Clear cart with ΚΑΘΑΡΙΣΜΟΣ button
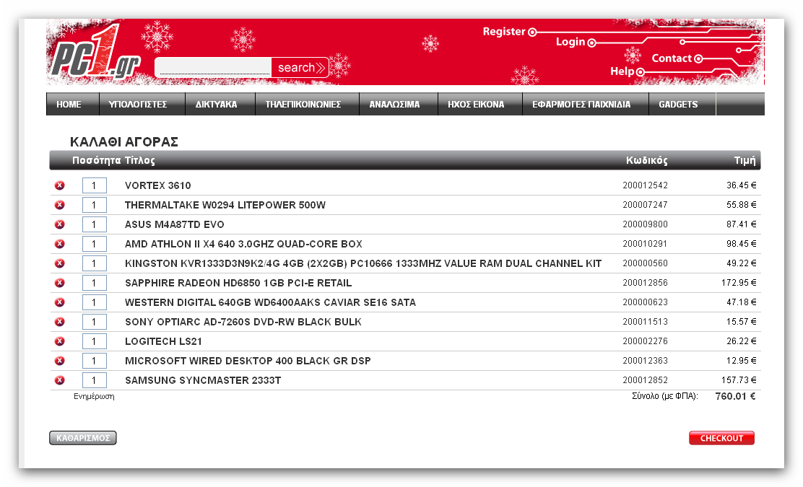The height and width of the screenshot is (487, 803). point(83,438)
